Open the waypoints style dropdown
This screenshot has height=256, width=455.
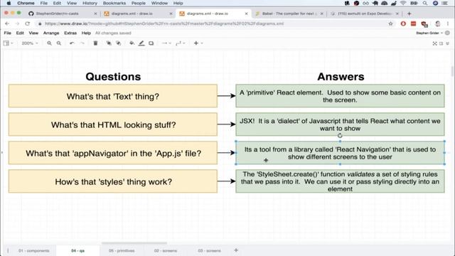pos(180,43)
